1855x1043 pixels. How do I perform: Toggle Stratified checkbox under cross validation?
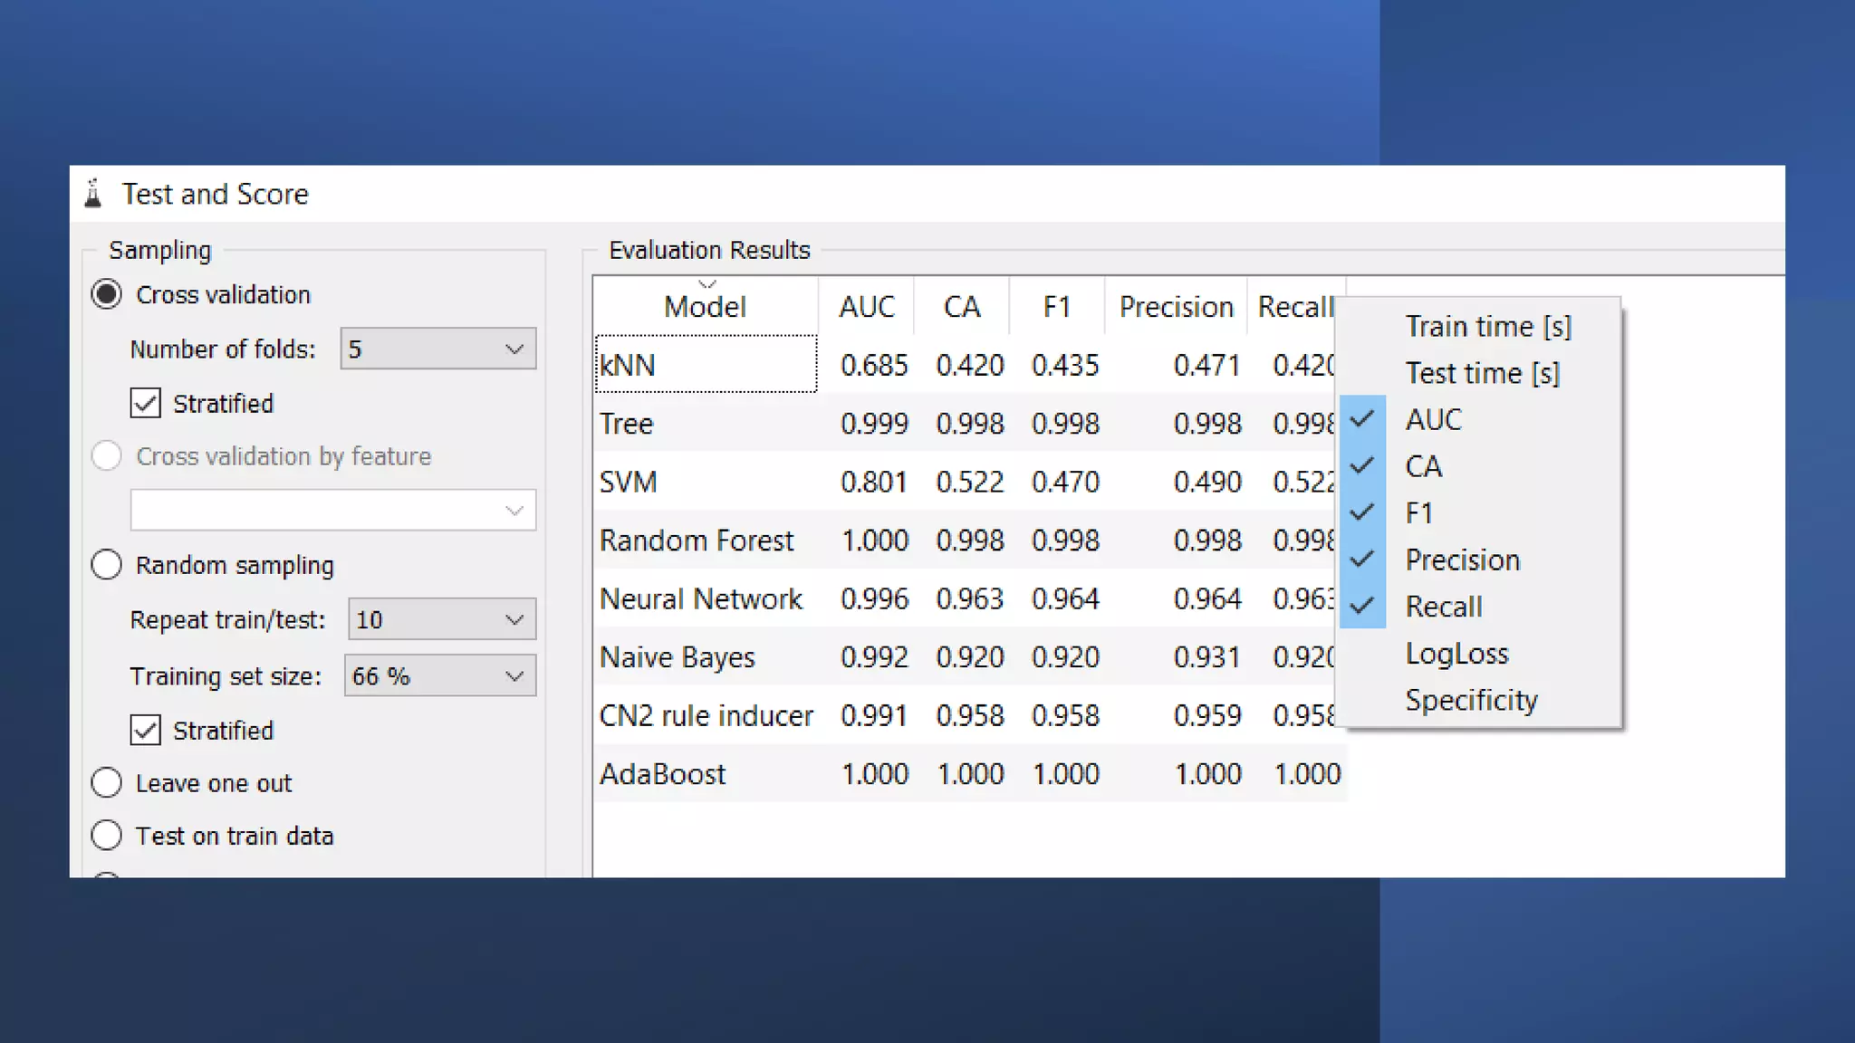point(146,403)
